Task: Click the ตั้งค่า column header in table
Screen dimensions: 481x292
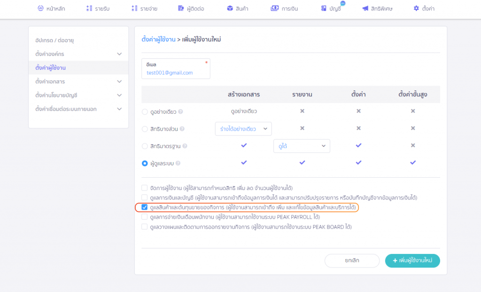Action: pos(358,95)
